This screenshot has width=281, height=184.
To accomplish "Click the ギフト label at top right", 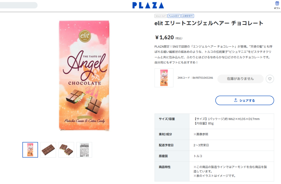I will 277,8.
